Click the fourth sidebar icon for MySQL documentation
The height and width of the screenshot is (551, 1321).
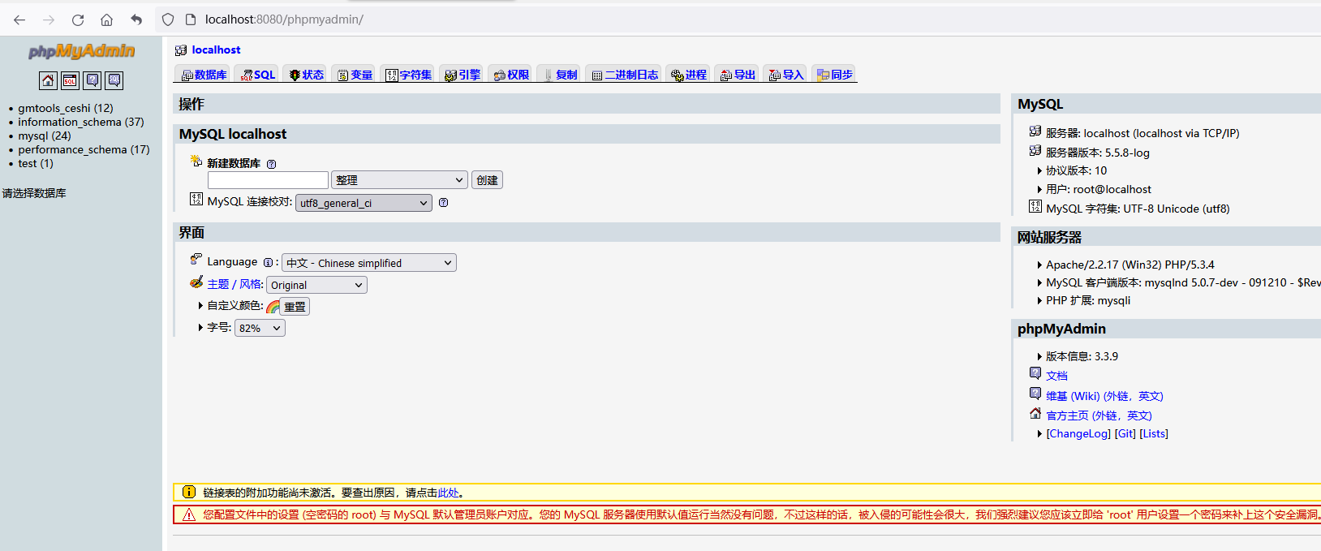tap(114, 80)
